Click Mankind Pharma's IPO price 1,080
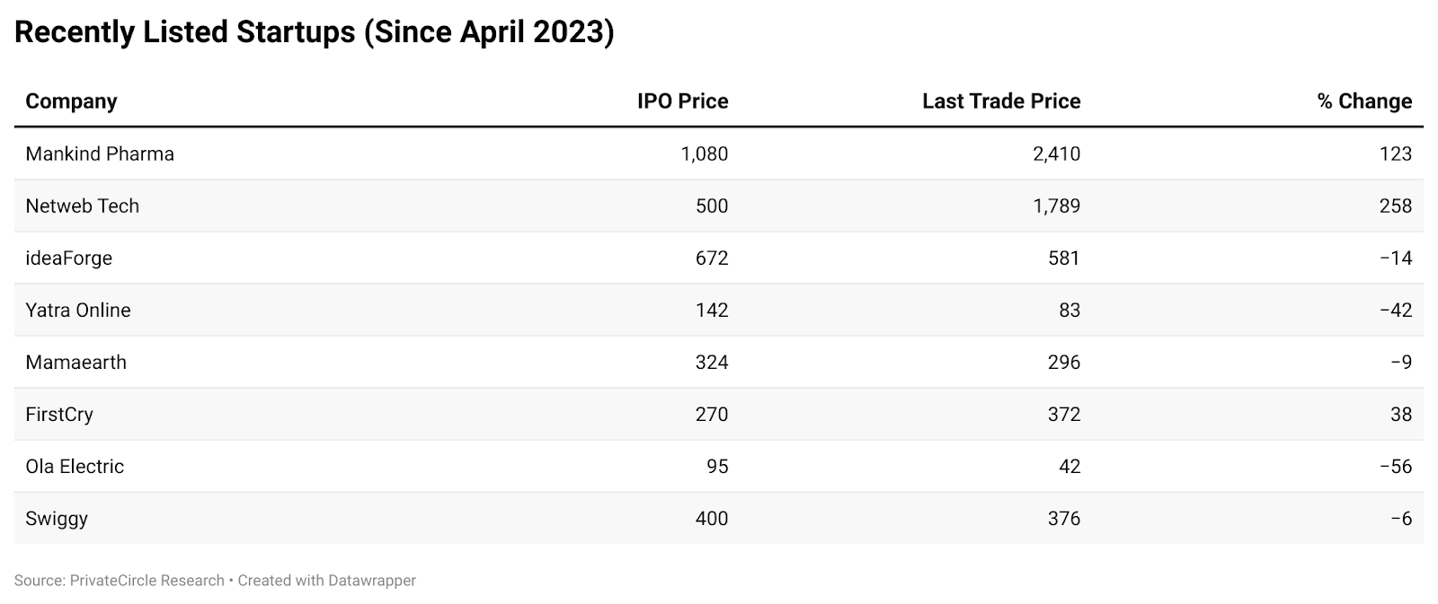 tap(705, 153)
